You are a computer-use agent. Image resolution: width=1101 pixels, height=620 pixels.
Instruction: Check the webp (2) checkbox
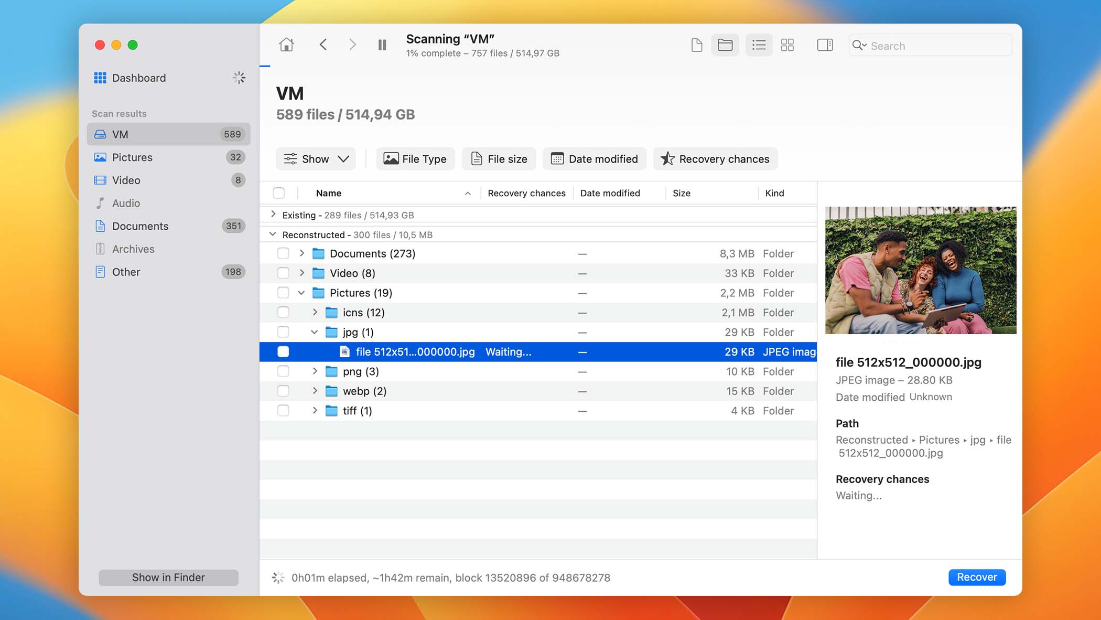(283, 391)
